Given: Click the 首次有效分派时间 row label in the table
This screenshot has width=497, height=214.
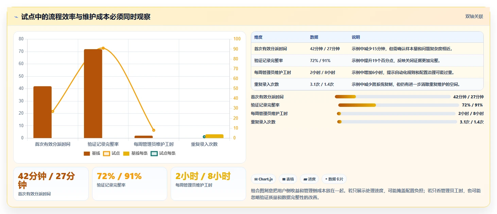Looking at the screenshot, I should [271, 49].
